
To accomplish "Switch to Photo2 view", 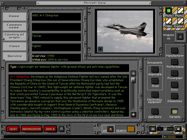I will coord(180,11).
